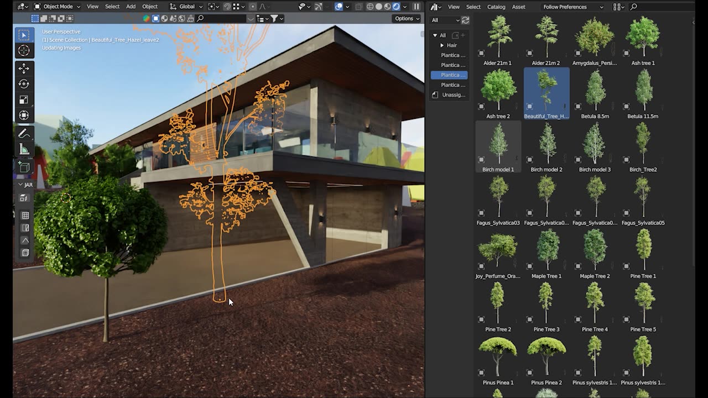The width and height of the screenshot is (708, 398).
Task: Click the grid icon under JAR panel
Action: [25, 216]
